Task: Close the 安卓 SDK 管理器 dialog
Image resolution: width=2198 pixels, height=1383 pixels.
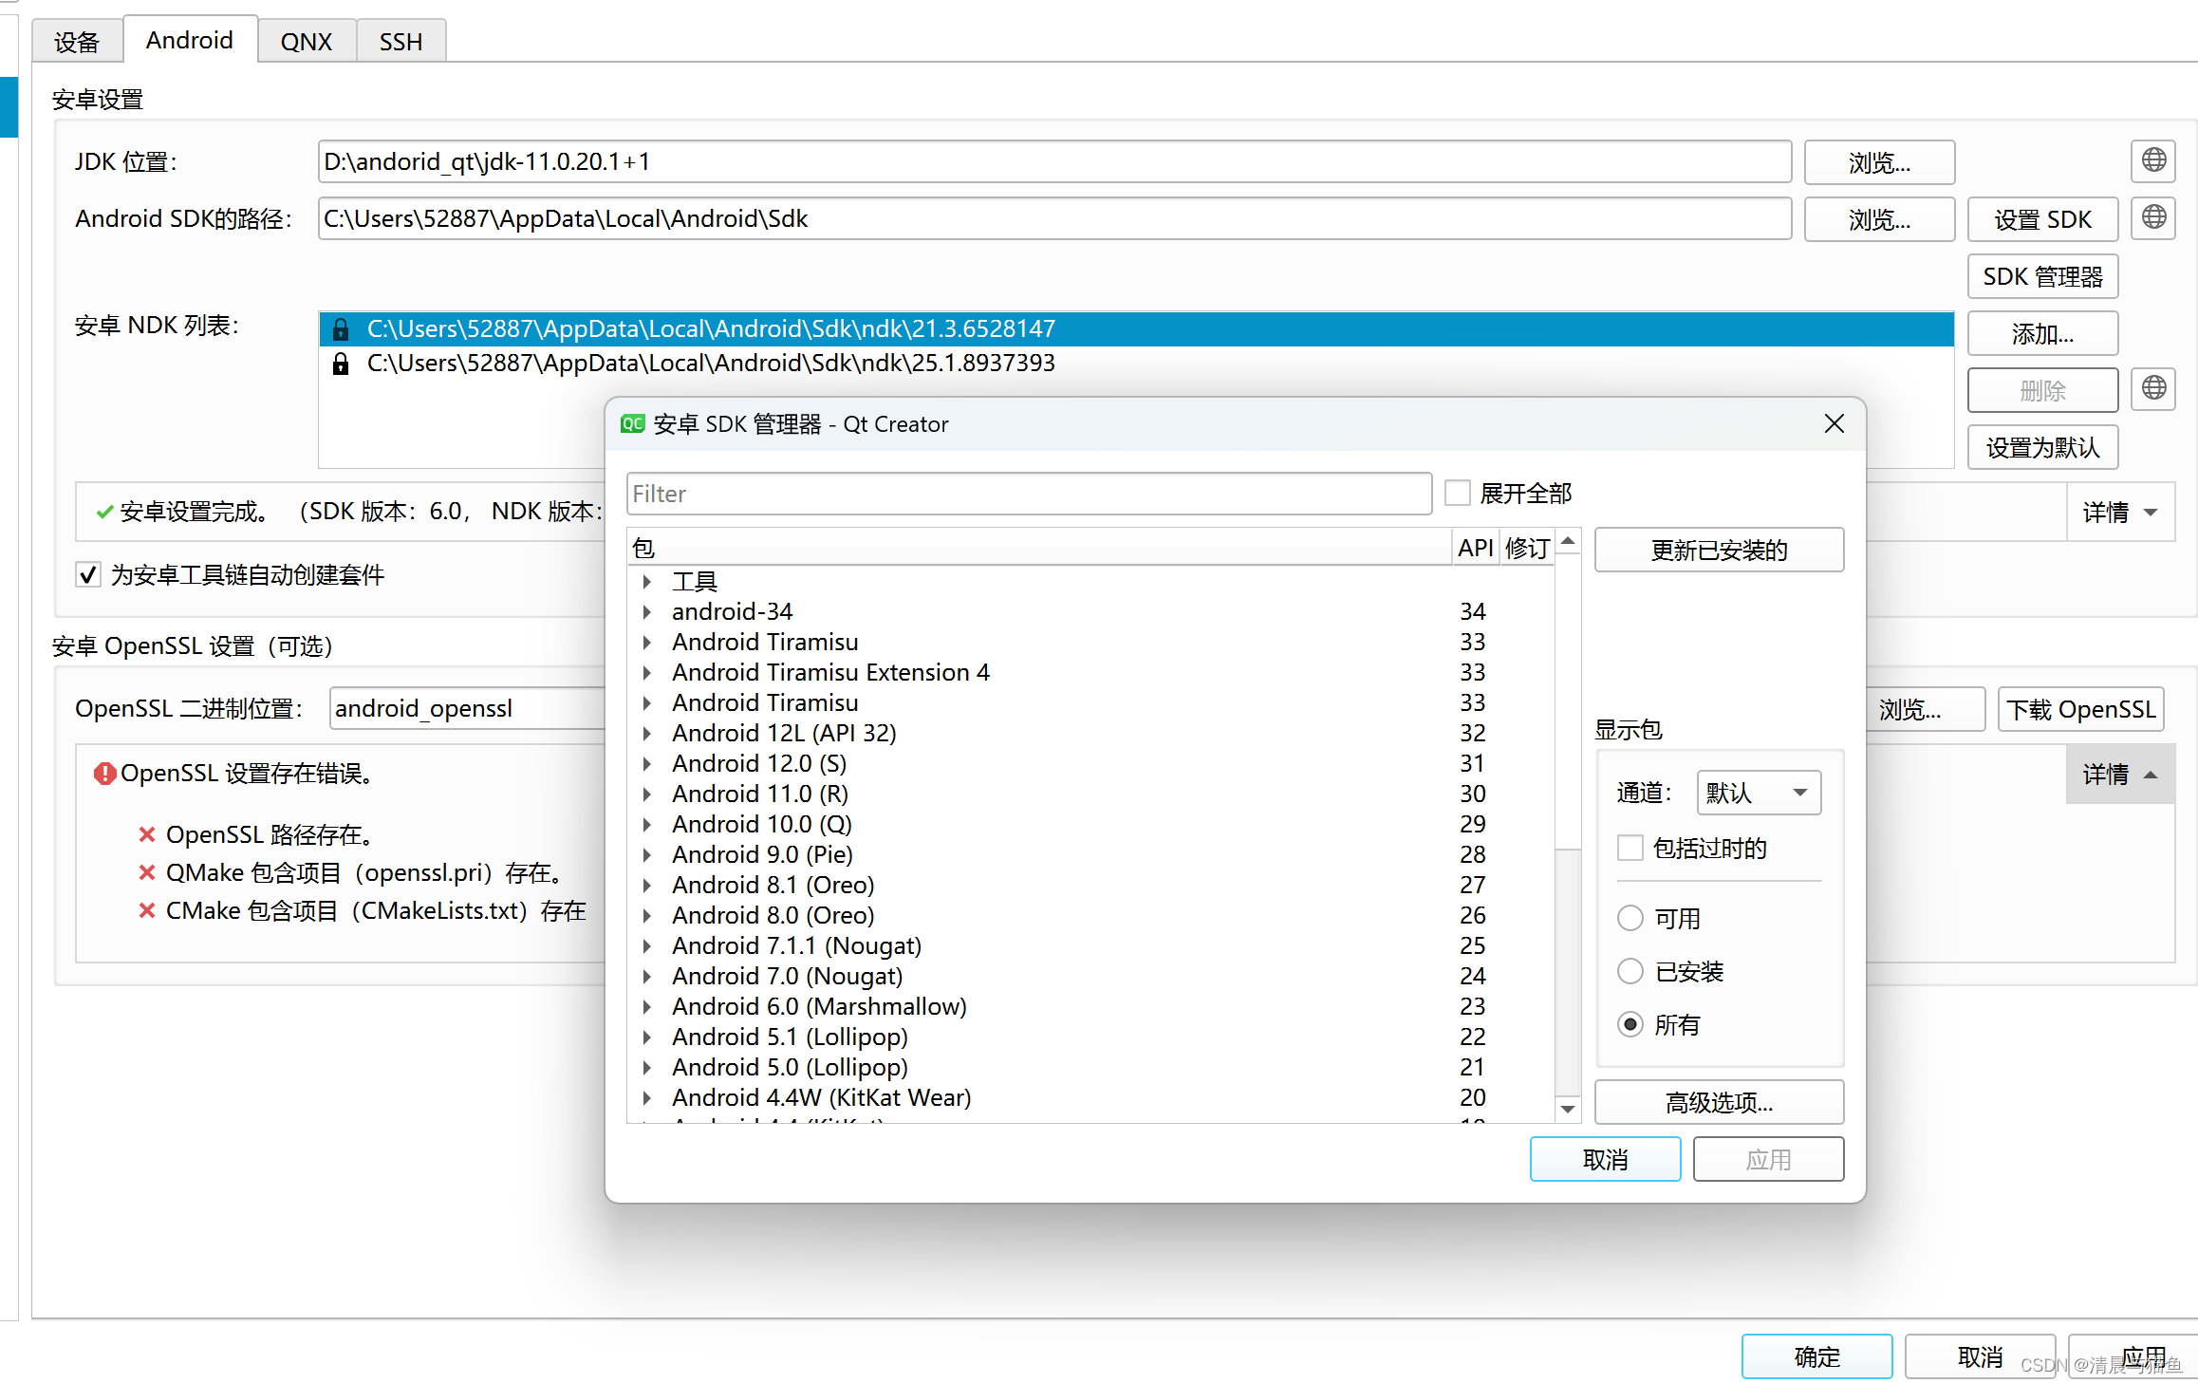Action: (x=1834, y=423)
